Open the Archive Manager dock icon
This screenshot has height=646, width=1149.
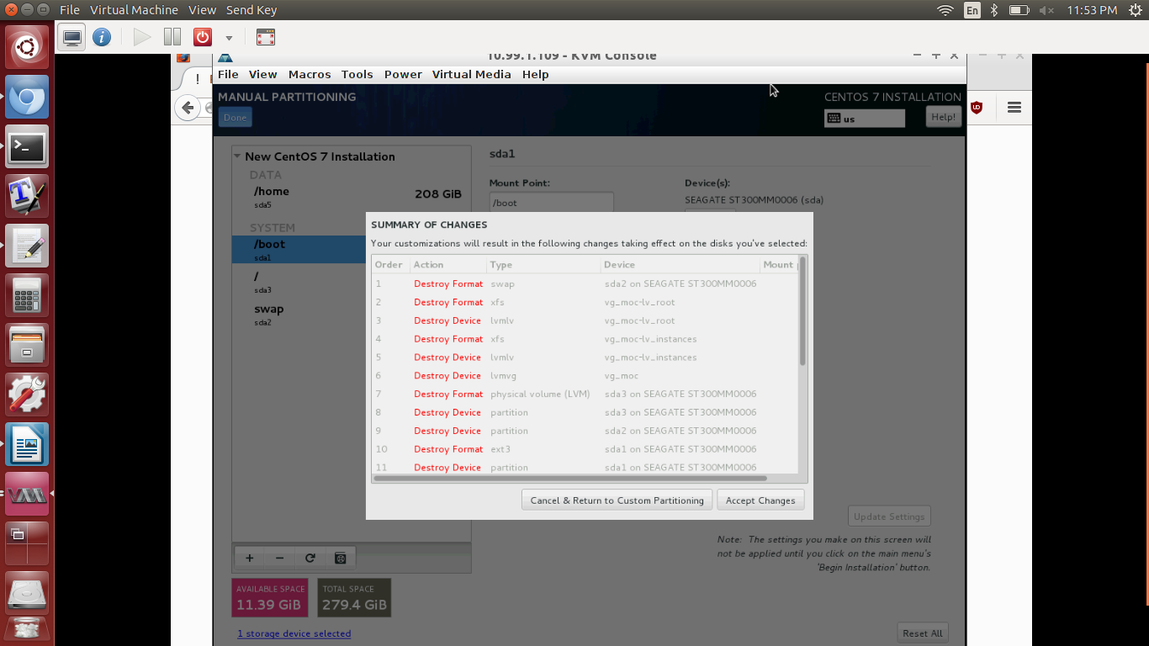[27, 346]
